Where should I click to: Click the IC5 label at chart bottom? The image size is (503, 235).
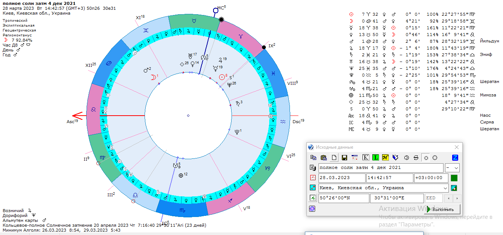(165, 224)
